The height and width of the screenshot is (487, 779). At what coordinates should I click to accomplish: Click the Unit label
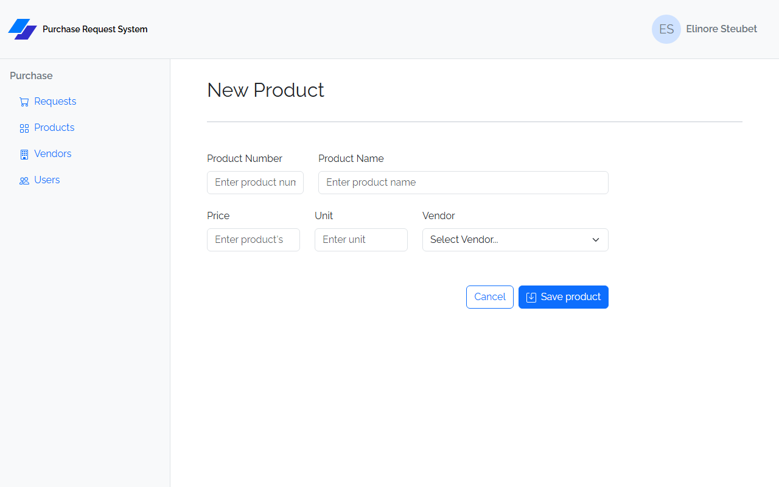[324, 215]
